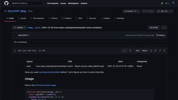
Task: Open the blog repository link
Action: pyautogui.click(x=23, y=11)
